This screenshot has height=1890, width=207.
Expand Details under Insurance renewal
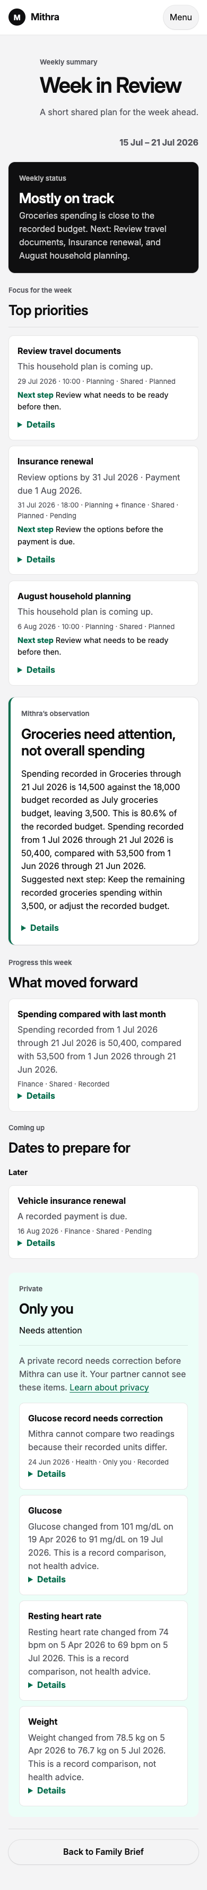pos(37,560)
